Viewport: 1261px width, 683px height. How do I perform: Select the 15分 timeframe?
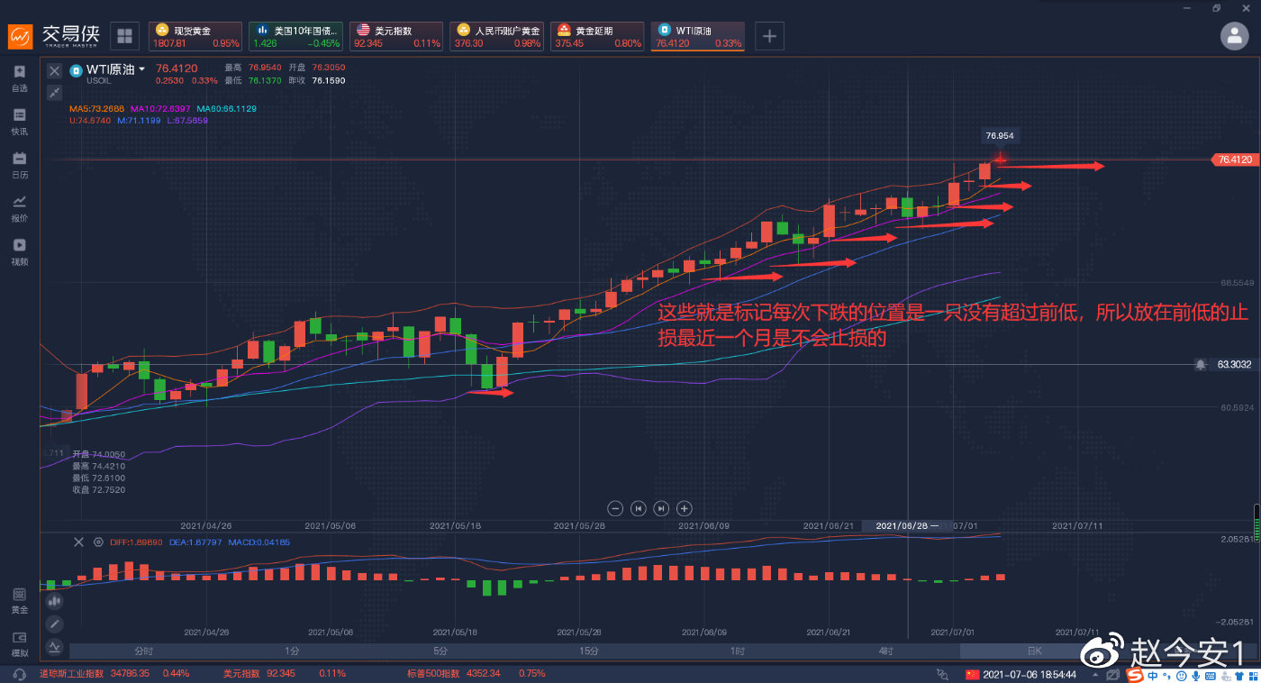click(x=589, y=651)
